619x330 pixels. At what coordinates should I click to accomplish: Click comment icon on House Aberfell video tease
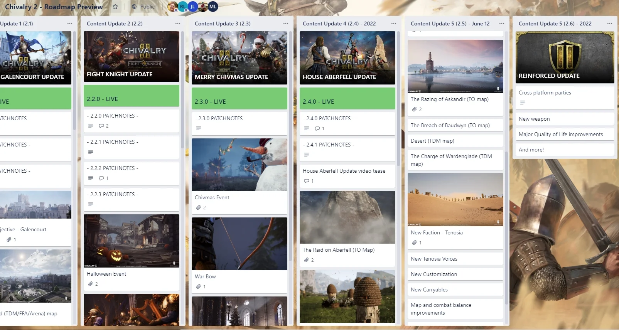[307, 181]
